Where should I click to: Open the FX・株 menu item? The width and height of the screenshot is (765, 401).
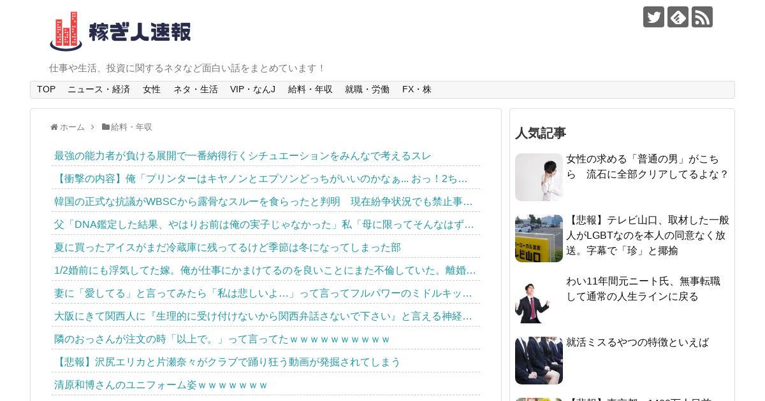417,90
